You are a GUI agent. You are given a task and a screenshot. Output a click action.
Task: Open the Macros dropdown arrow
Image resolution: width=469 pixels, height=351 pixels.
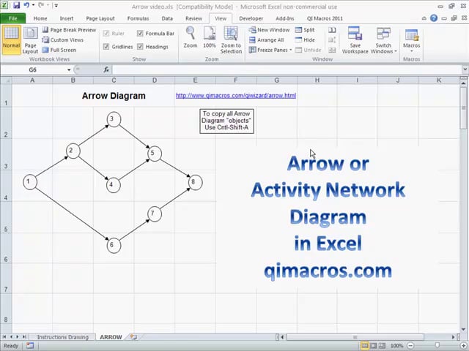[x=412, y=51]
